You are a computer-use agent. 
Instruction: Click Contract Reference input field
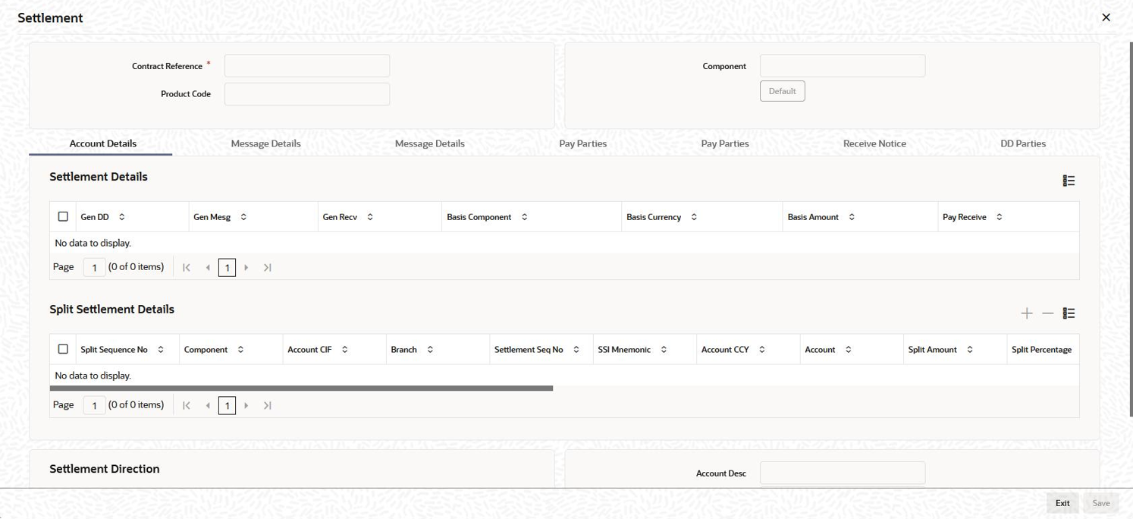click(x=307, y=66)
